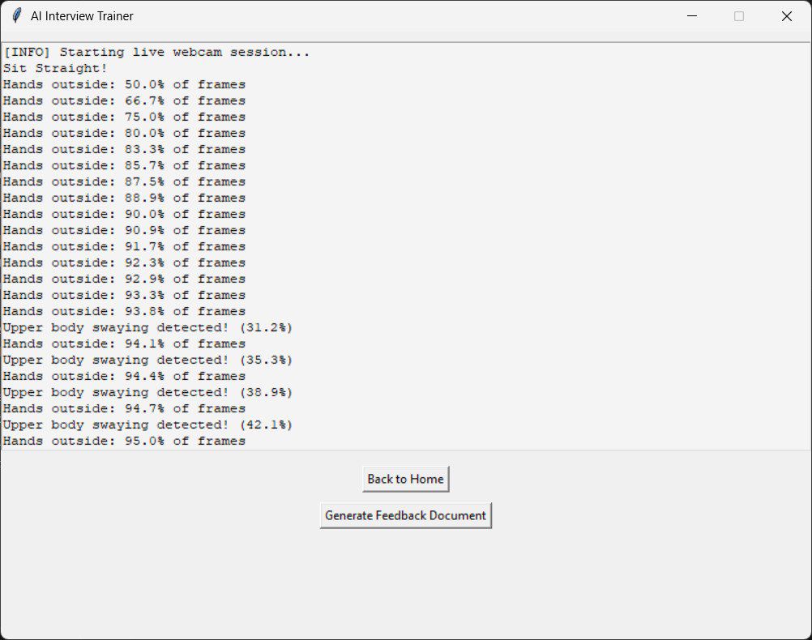812x640 pixels.
Task: Click the close window icon
Action: (784, 15)
